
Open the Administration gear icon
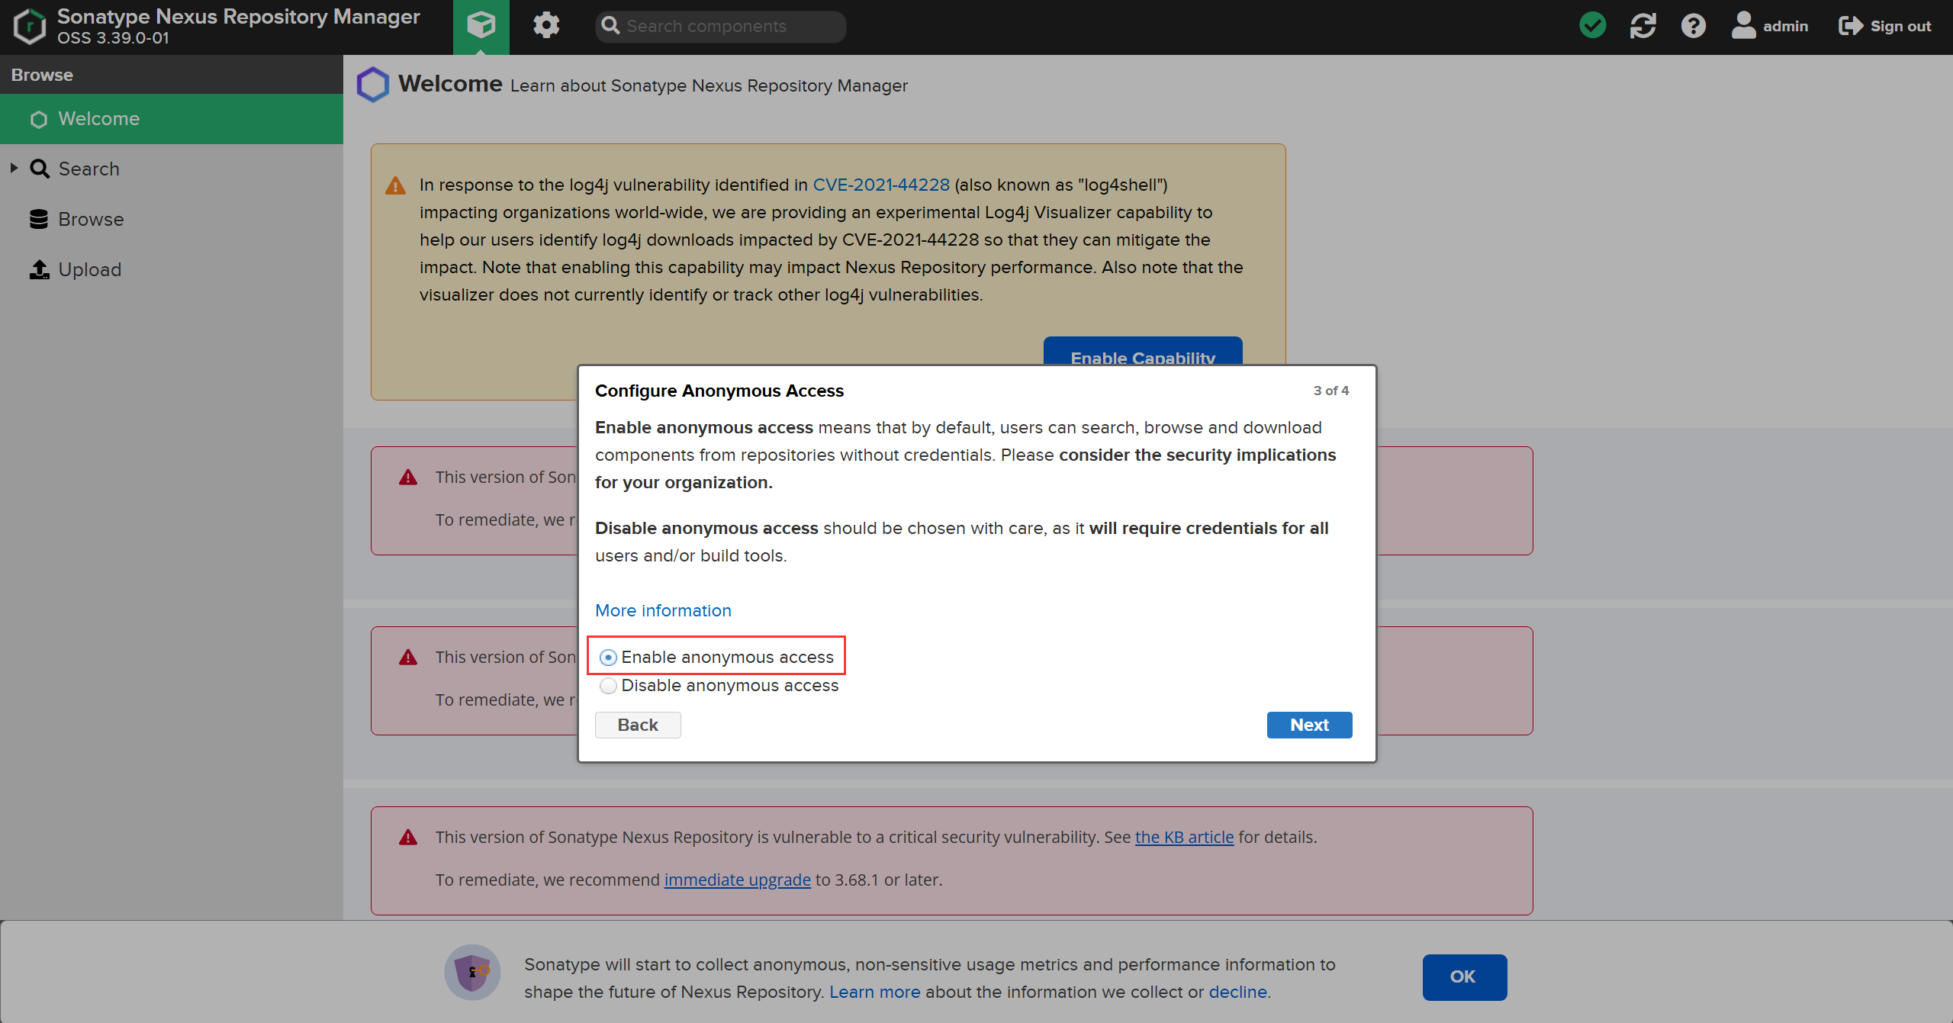pos(546,26)
